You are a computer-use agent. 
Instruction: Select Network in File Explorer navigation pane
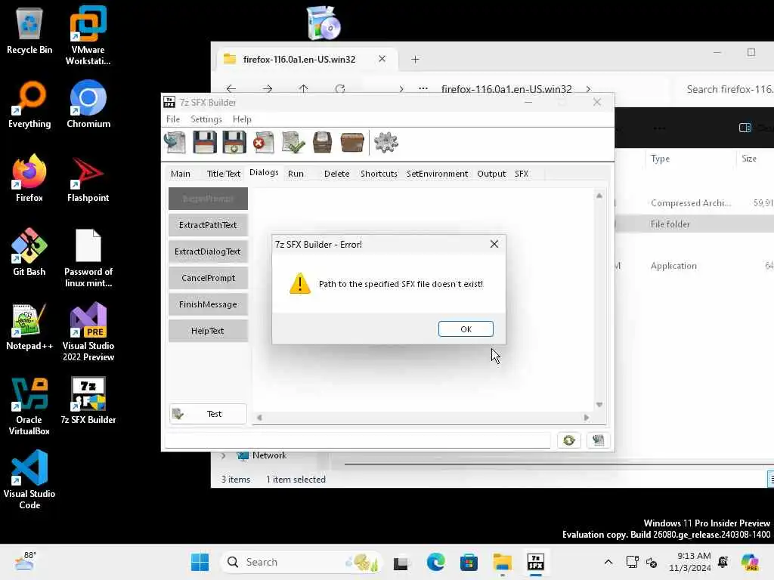(x=269, y=455)
